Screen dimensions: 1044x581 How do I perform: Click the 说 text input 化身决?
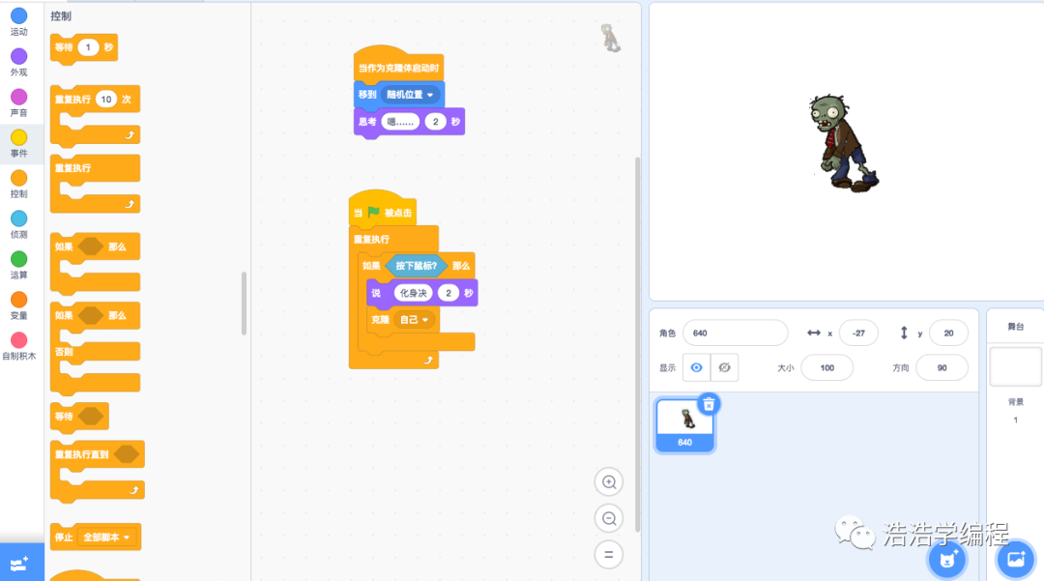(x=413, y=293)
